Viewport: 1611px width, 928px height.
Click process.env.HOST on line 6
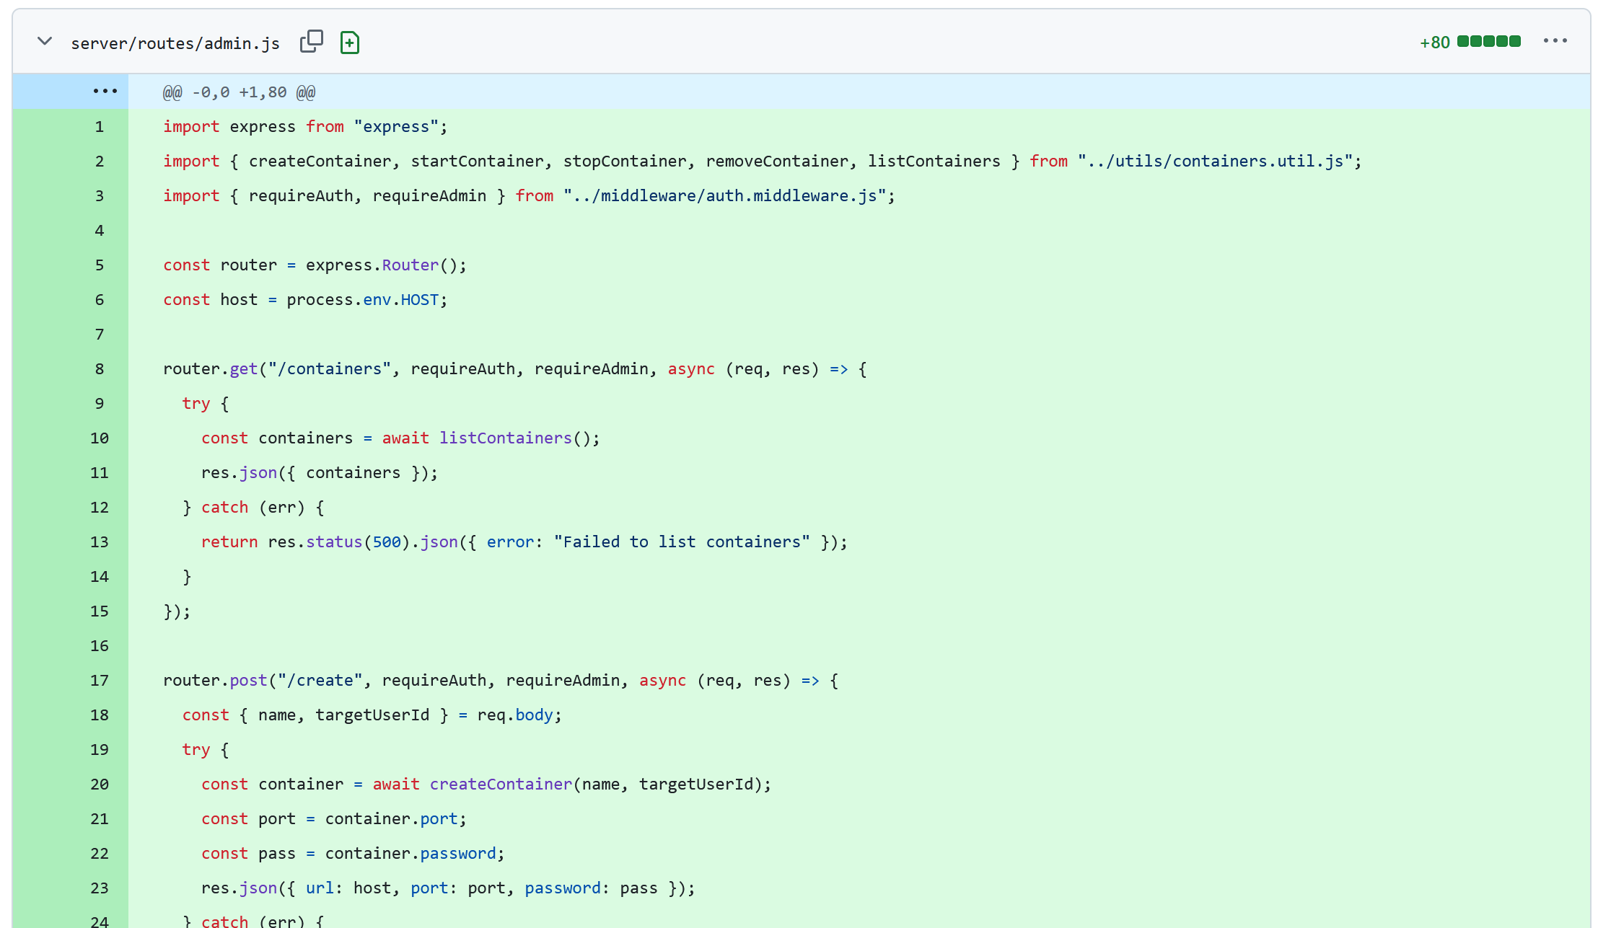(x=362, y=300)
